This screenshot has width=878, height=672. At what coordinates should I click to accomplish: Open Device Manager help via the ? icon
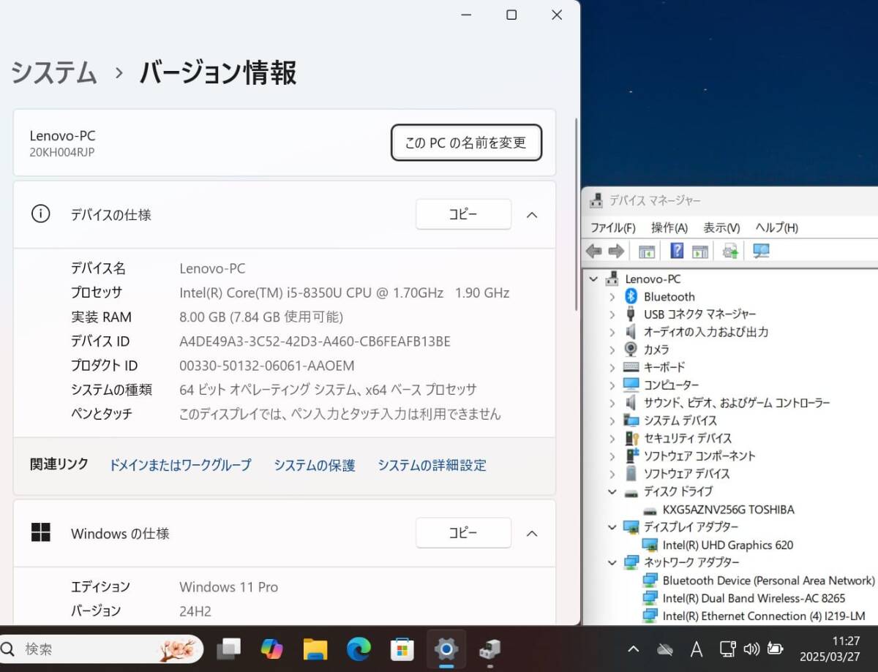tap(676, 251)
